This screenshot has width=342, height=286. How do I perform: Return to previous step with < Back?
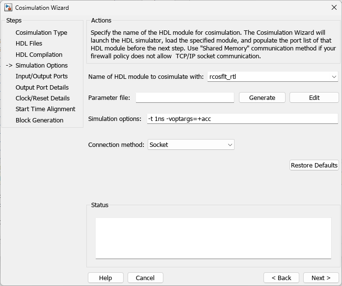[x=281, y=278]
